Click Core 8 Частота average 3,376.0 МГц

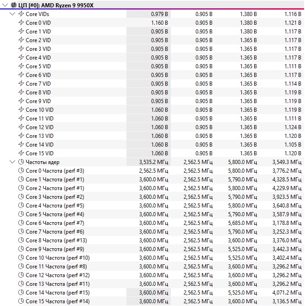287,240
